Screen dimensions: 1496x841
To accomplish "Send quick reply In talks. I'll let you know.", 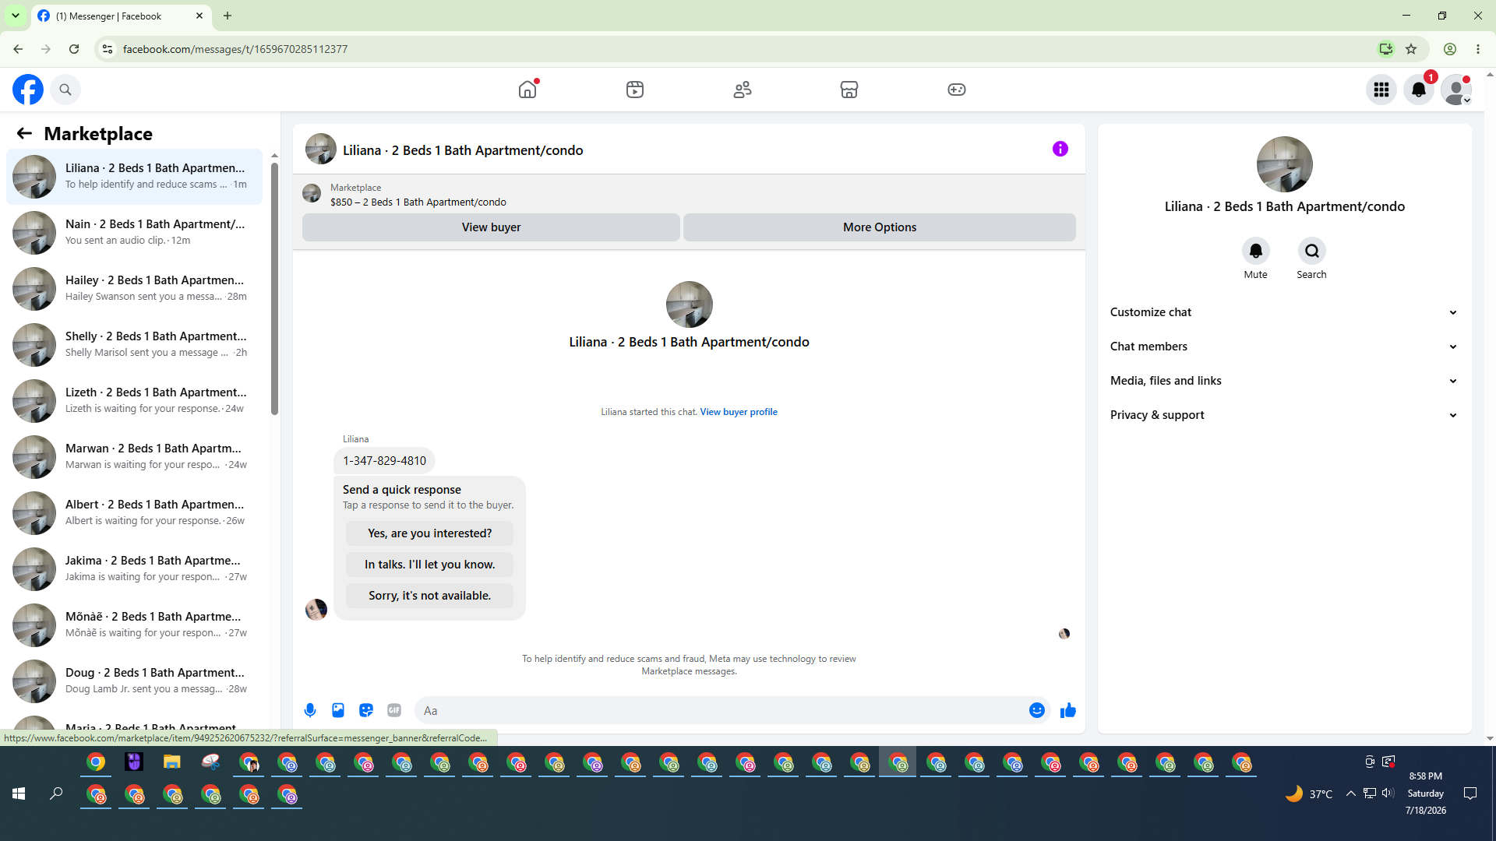I will pos(430,565).
